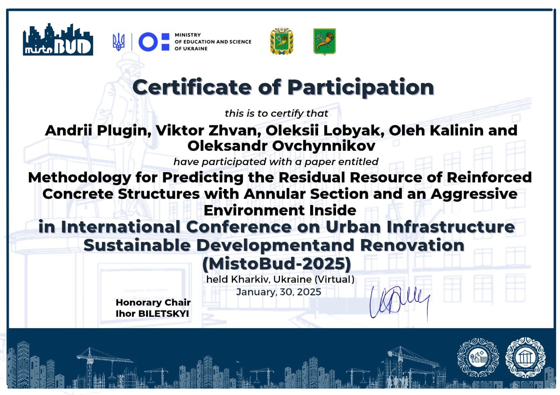Screen dimensions: 560x395
Task: Click "held Kharkiv, Ukraine (Virtual)" text
Action: [280, 279]
